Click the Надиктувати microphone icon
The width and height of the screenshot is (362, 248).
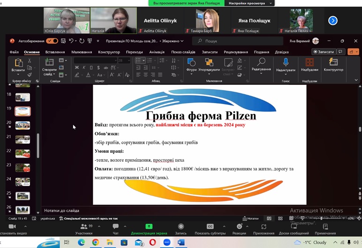(286, 62)
